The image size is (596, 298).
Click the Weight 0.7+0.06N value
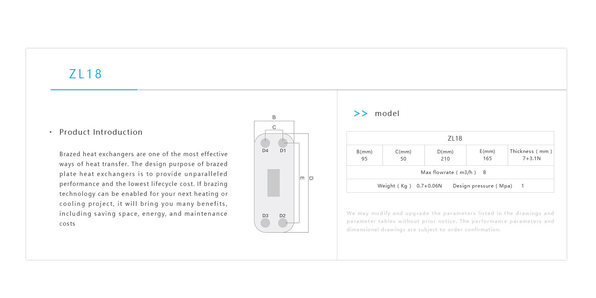point(429,186)
